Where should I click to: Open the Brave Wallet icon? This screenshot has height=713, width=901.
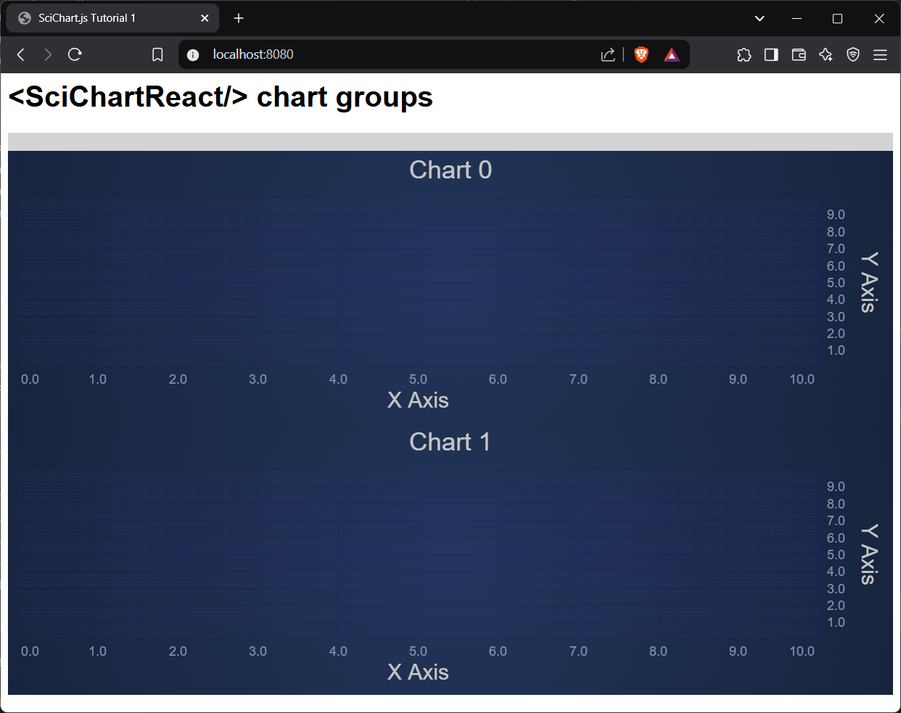coord(799,54)
